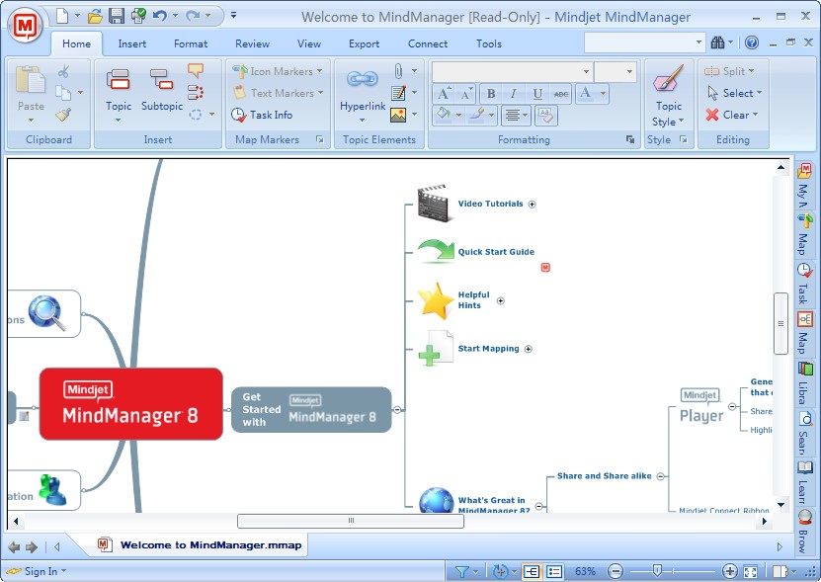Click the Clear Formatting eraser icon
Image resolution: width=821 pixels, height=582 pixels.
click(545, 115)
